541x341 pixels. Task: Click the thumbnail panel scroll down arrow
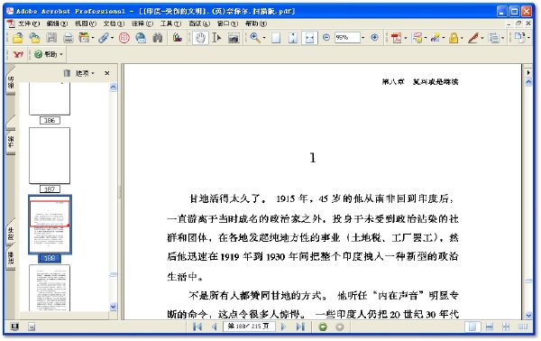click(x=114, y=307)
